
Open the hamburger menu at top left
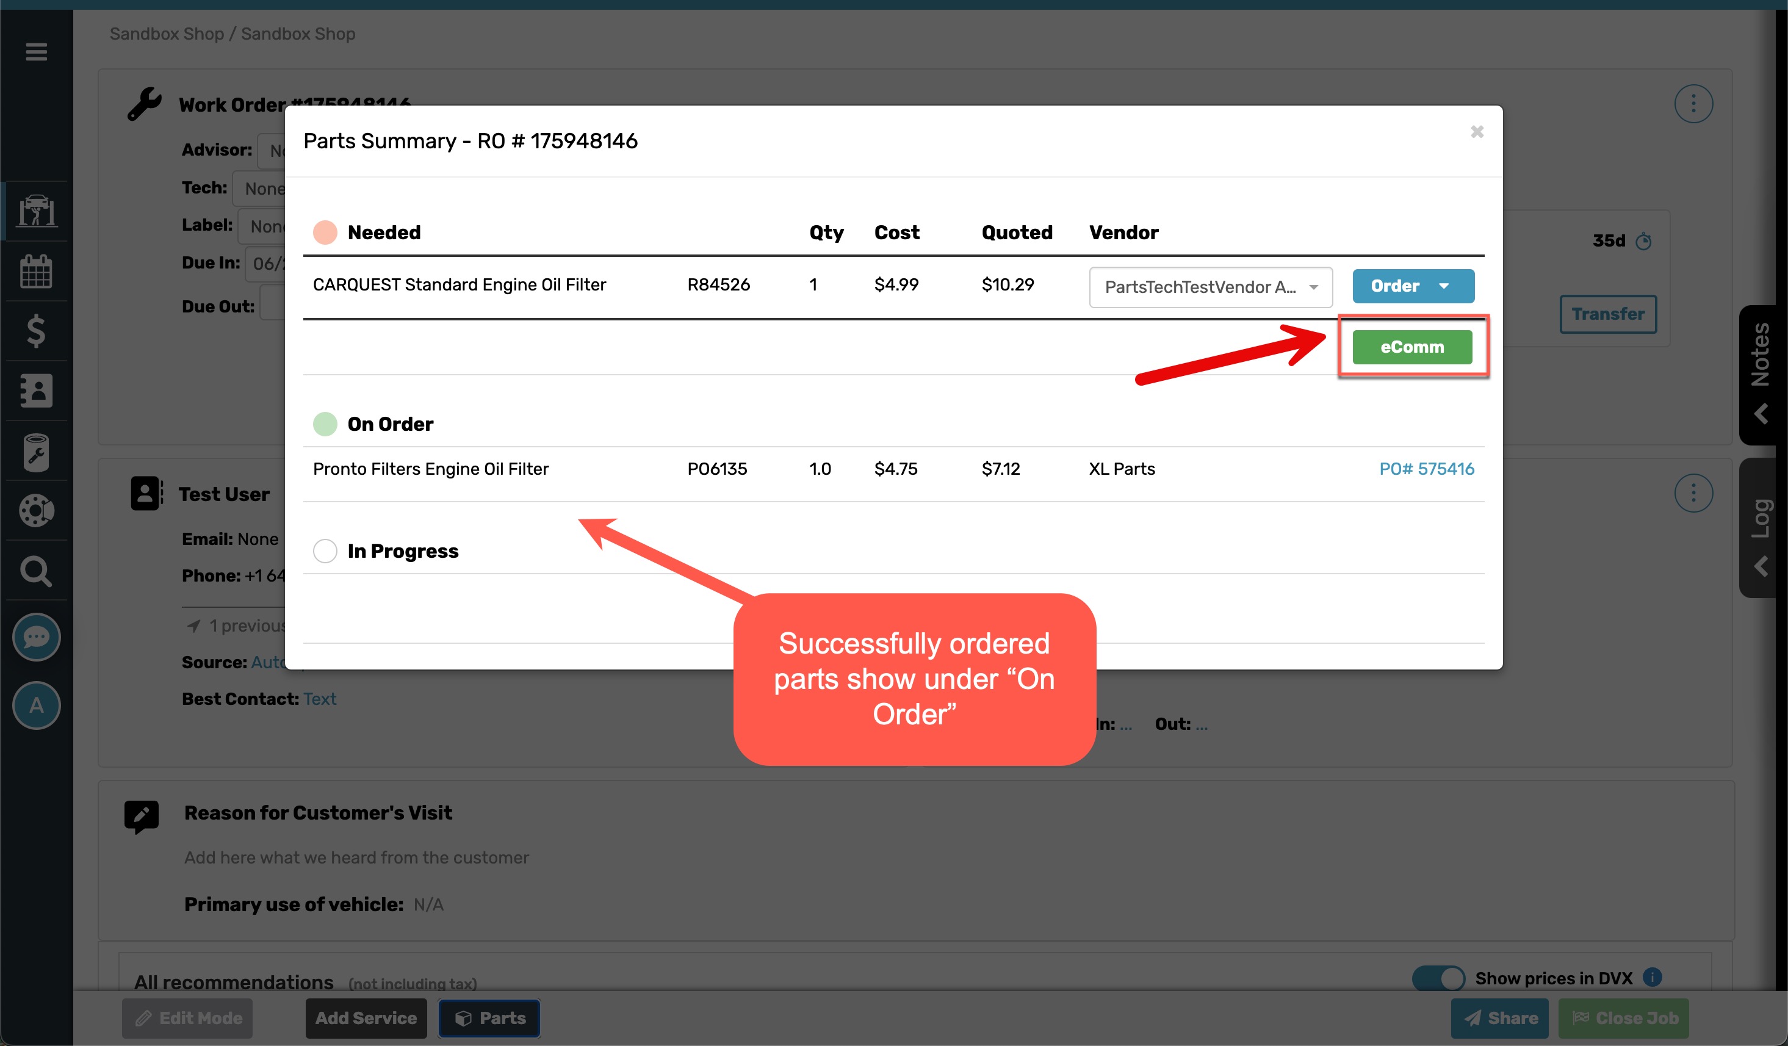tap(36, 51)
